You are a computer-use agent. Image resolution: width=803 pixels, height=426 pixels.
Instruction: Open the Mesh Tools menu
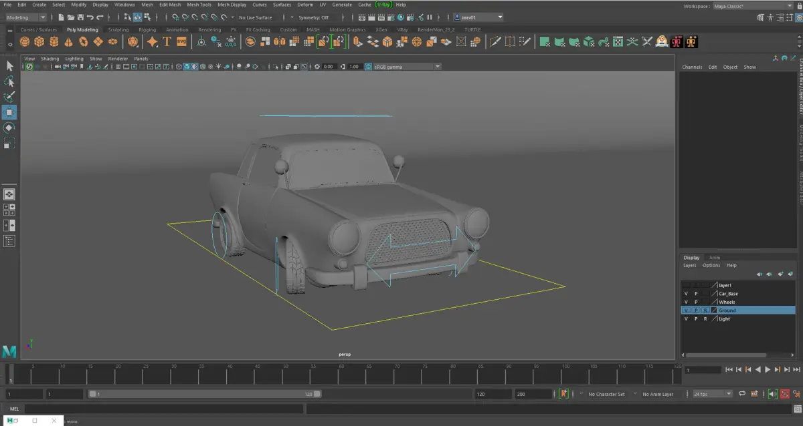[199, 5]
